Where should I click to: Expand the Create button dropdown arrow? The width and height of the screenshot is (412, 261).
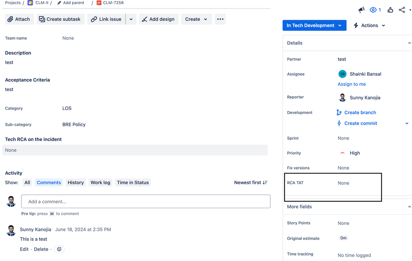point(206,19)
